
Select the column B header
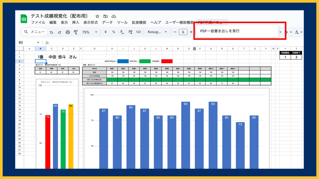point(40,49)
